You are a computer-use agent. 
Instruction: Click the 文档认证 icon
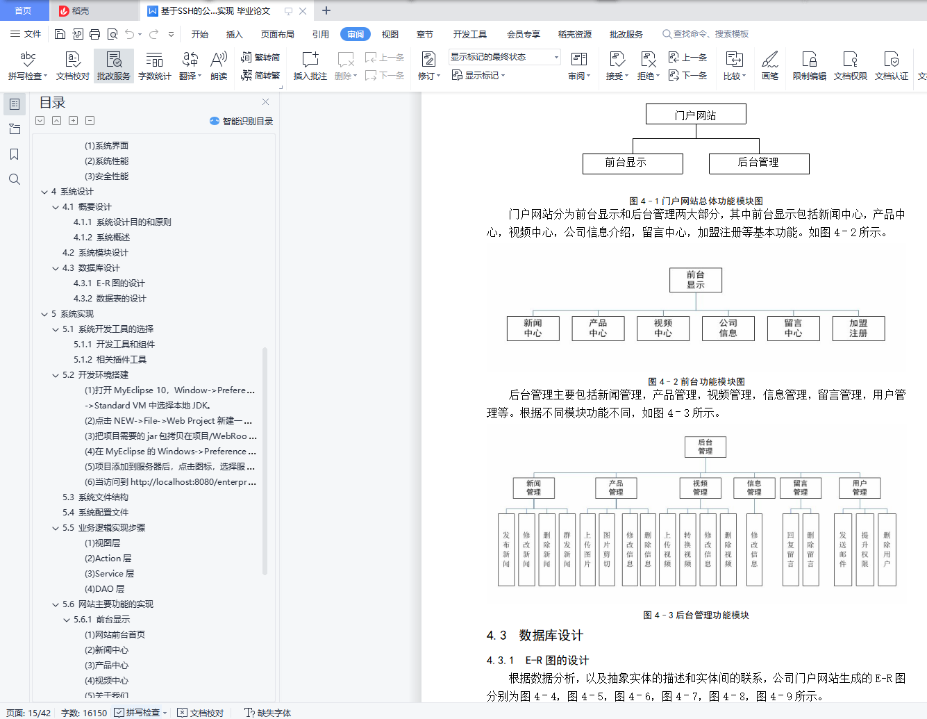[892, 66]
